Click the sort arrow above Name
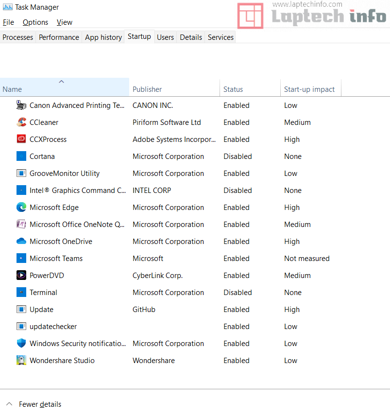The height and width of the screenshot is (417, 390). pyautogui.click(x=61, y=82)
